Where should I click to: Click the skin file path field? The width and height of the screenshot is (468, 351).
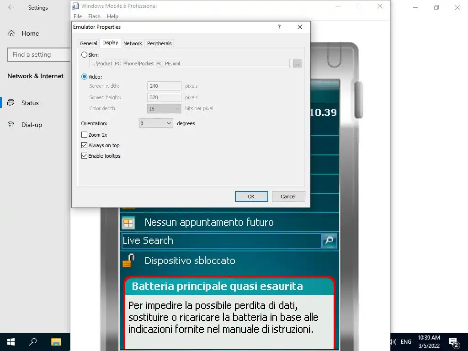[x=190, y=64]
